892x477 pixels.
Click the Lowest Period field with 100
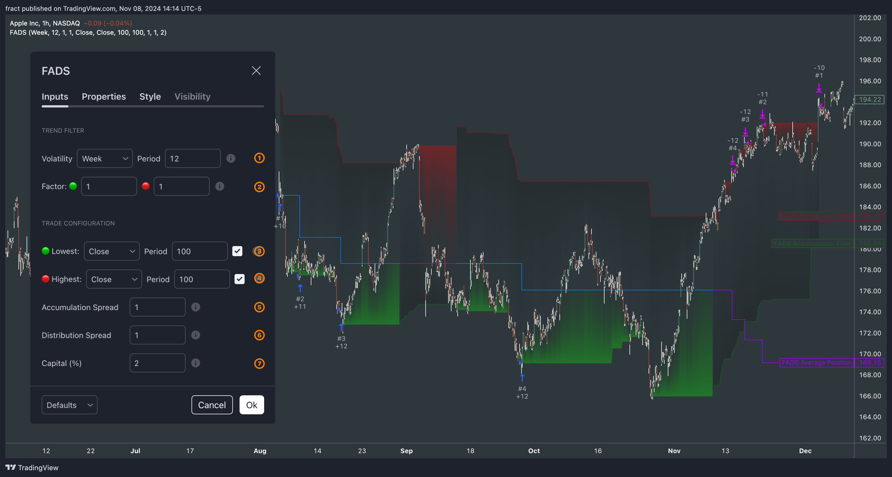click(200, 251)
